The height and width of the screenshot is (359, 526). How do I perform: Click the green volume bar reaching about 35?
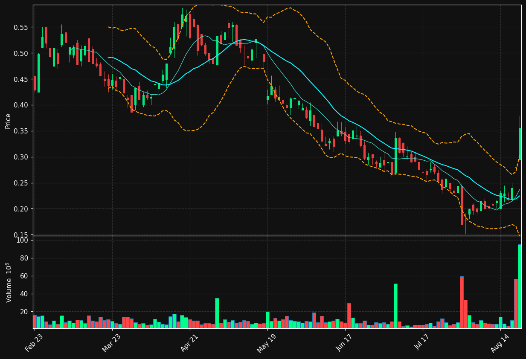click(x=217, y=313)
